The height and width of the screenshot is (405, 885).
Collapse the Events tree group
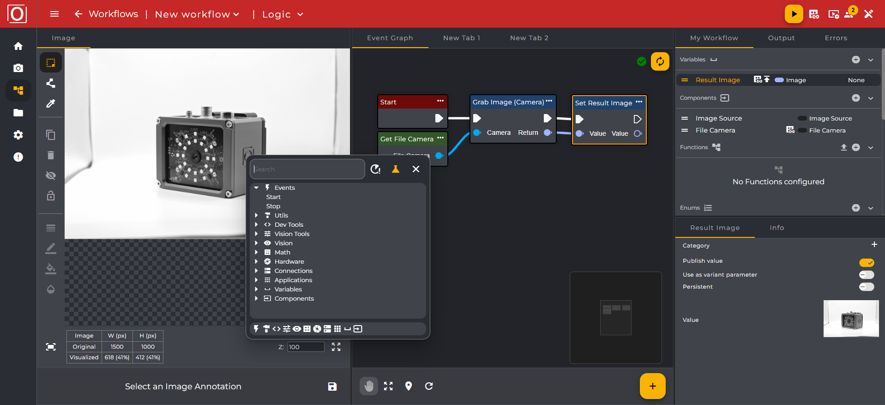256,187
